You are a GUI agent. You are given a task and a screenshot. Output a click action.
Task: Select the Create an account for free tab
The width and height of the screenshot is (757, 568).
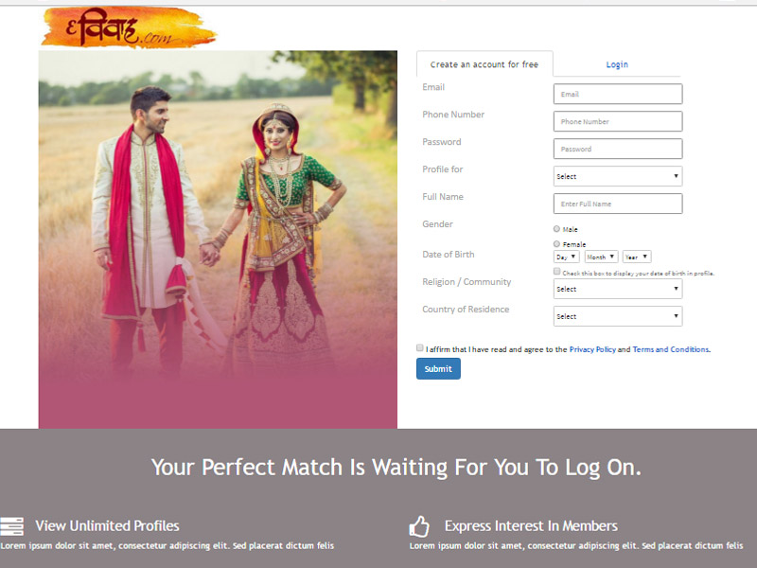(484, 64)
